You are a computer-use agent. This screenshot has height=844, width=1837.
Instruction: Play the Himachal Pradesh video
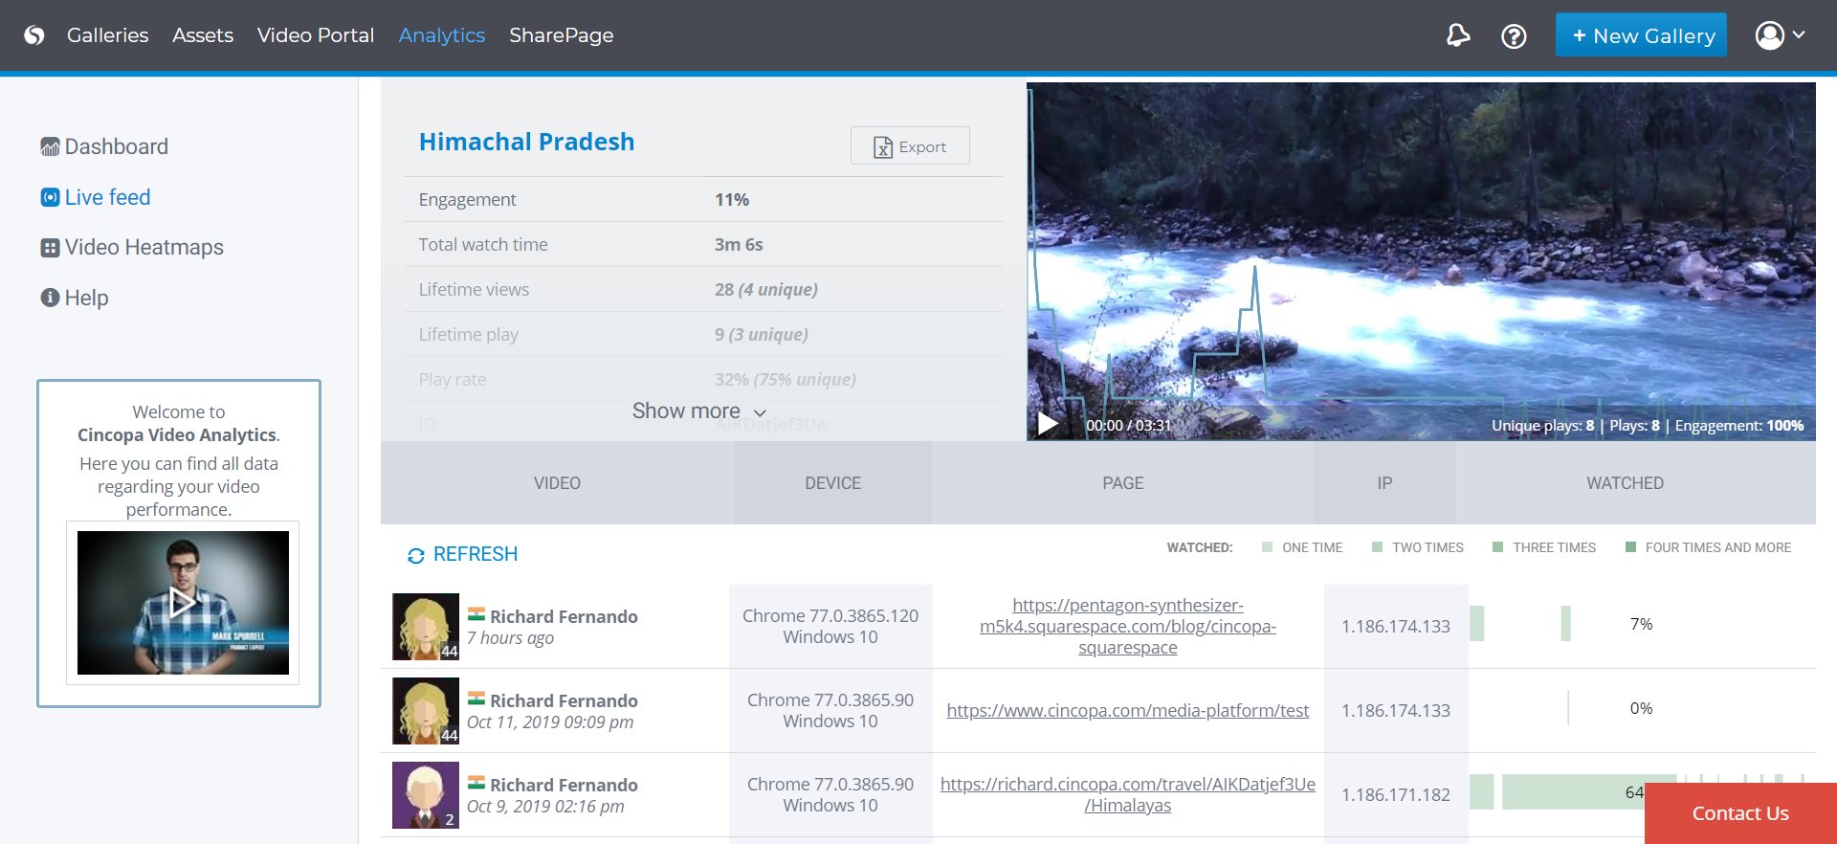coord(1049,424)
